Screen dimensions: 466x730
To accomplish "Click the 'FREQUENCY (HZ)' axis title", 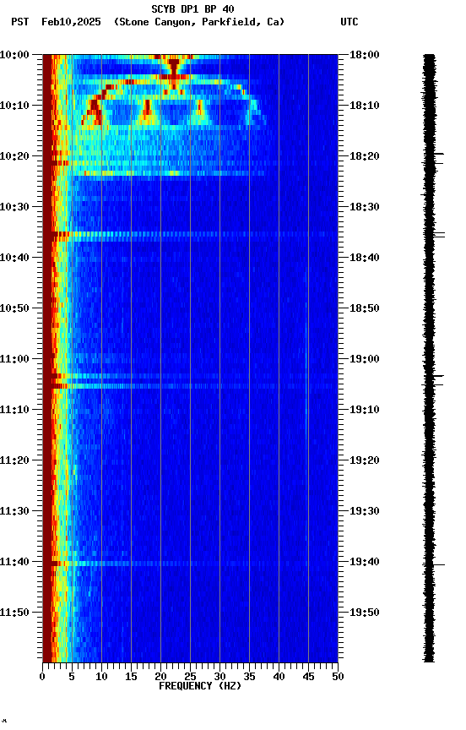I will [x=200, y=687].
